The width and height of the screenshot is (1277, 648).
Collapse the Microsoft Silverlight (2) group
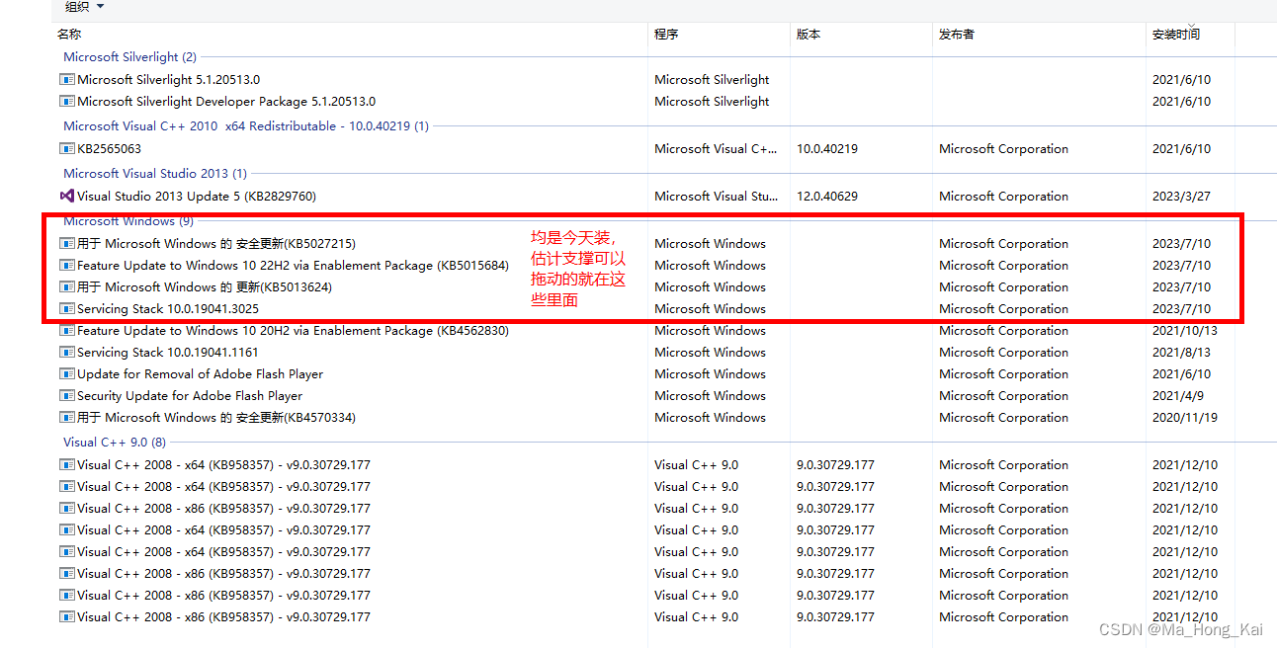tap(129, 57)
